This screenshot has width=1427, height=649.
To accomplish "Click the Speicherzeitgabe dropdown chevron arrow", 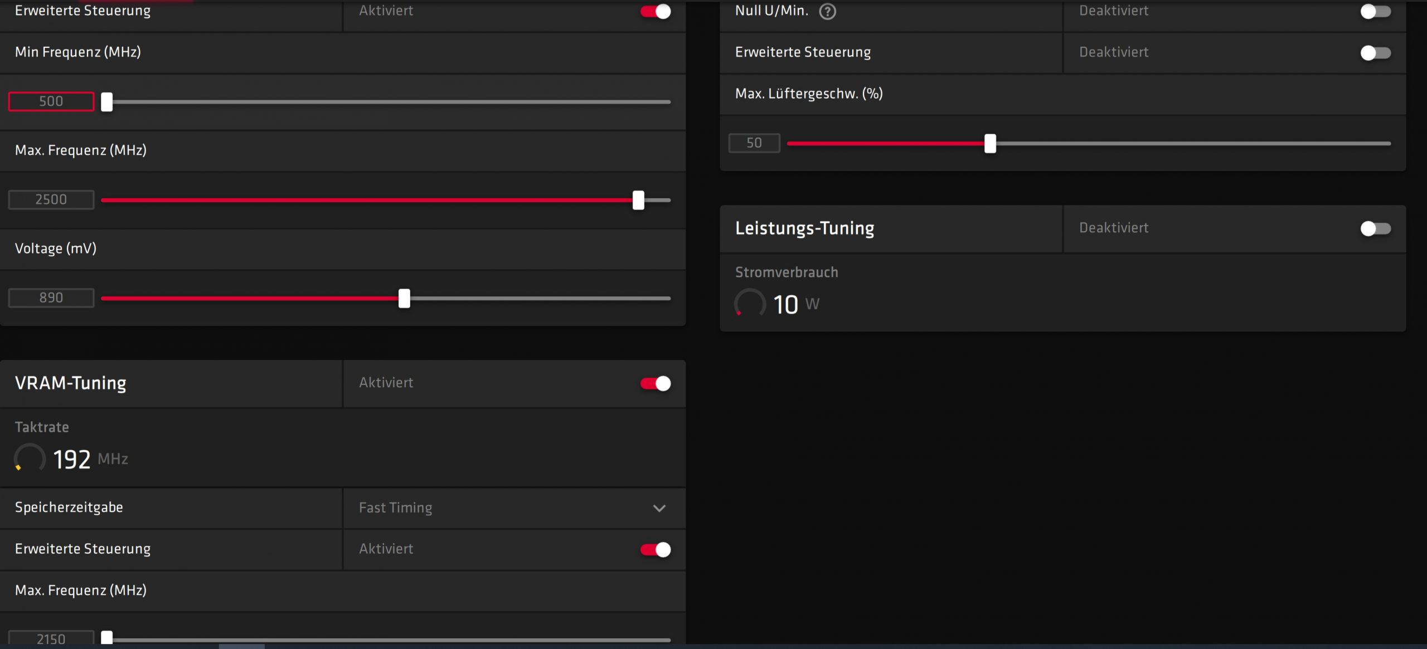I will pyautogui.click(x=659, y=508).
